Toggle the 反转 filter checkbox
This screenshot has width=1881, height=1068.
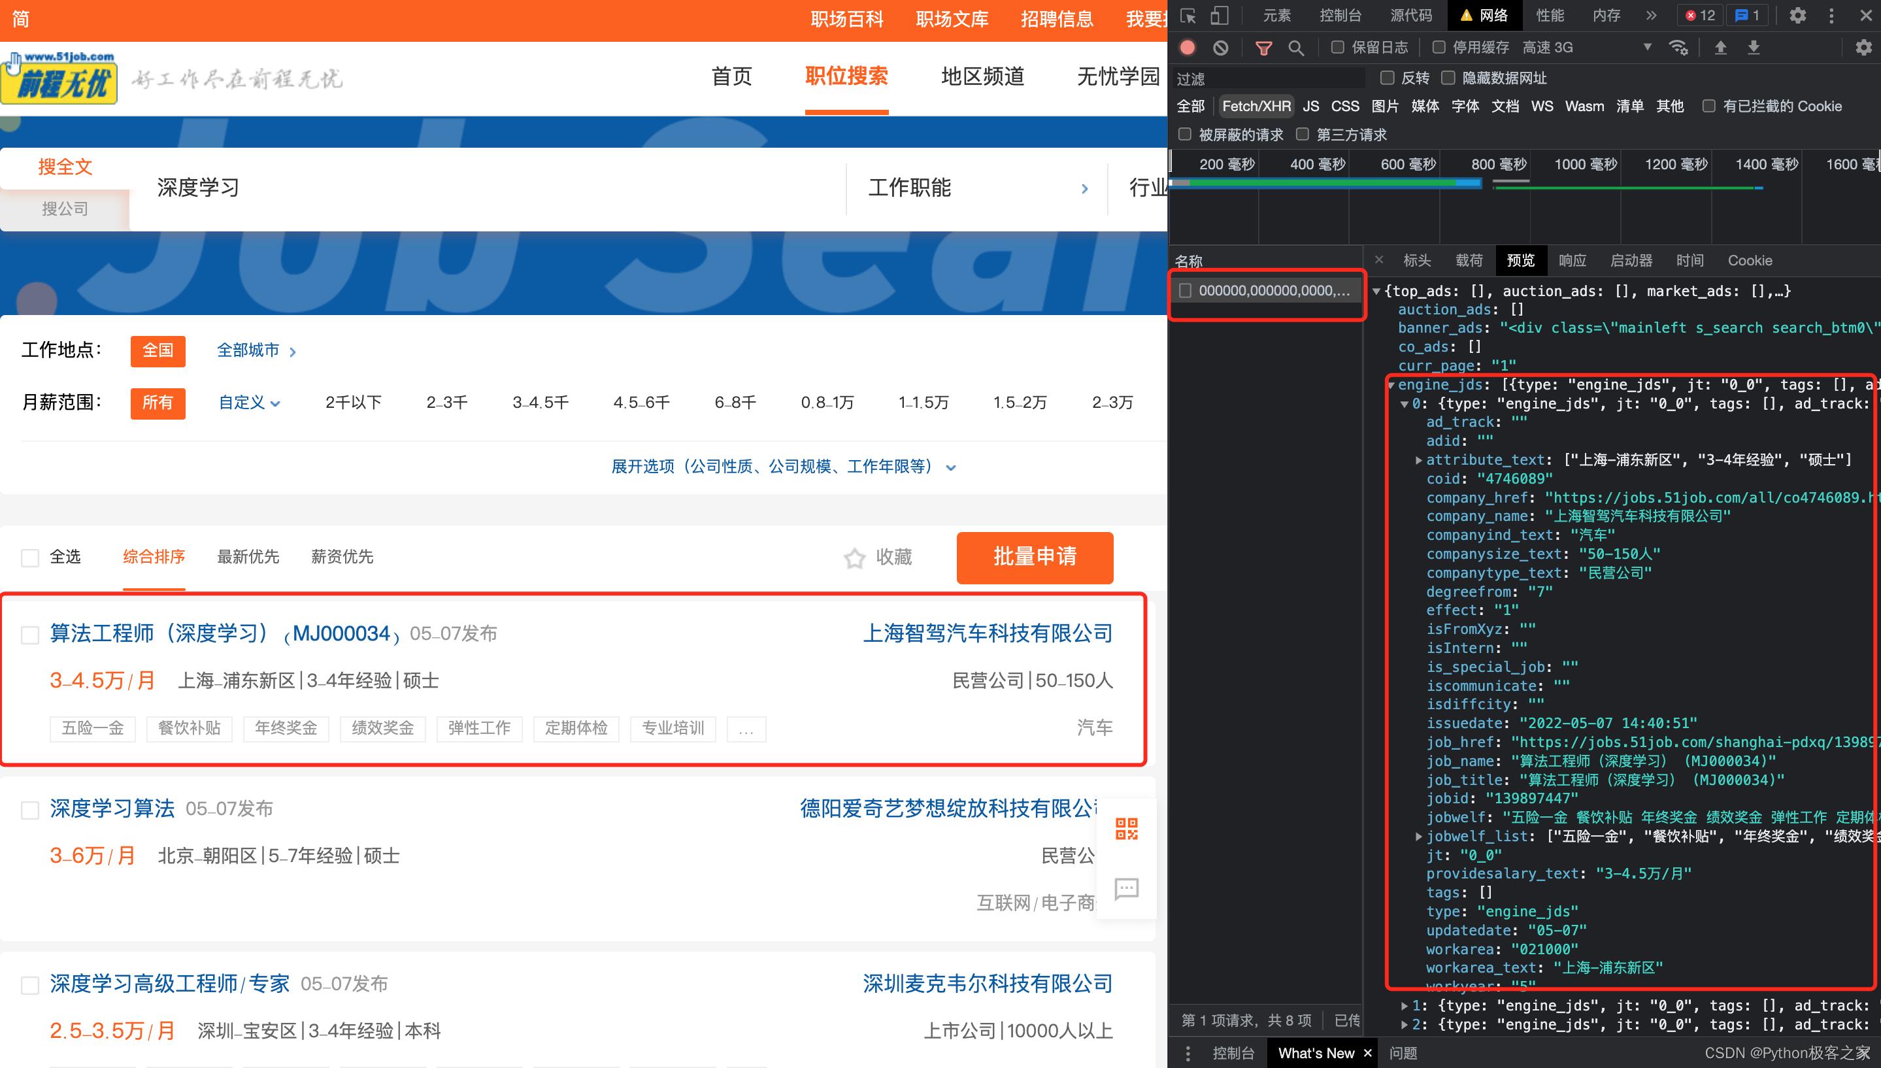click(x=1387, y=78)
